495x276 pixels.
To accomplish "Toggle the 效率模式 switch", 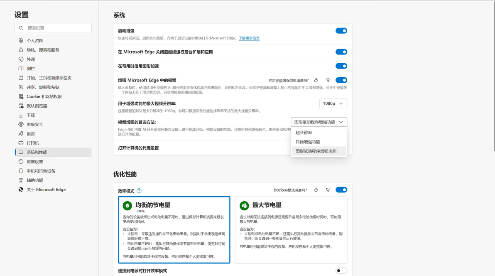I will [x=341, y=190].
